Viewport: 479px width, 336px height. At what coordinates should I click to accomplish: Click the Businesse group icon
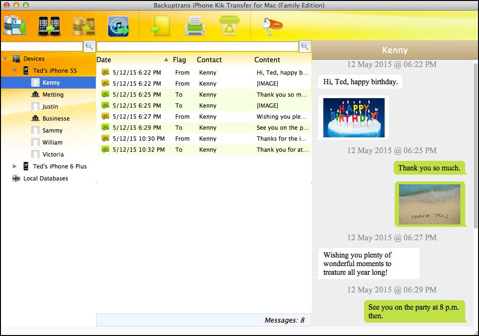[35, 118]
